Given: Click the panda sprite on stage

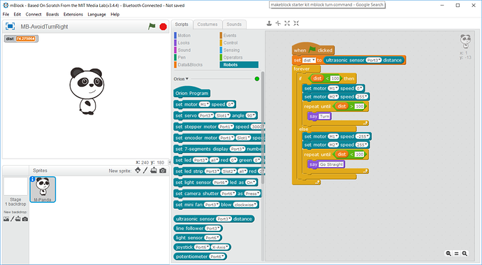Looking at the screenshot, I should [x=87, y=91].
